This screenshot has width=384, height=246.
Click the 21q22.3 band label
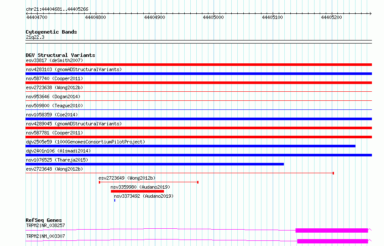coord(35,37)
